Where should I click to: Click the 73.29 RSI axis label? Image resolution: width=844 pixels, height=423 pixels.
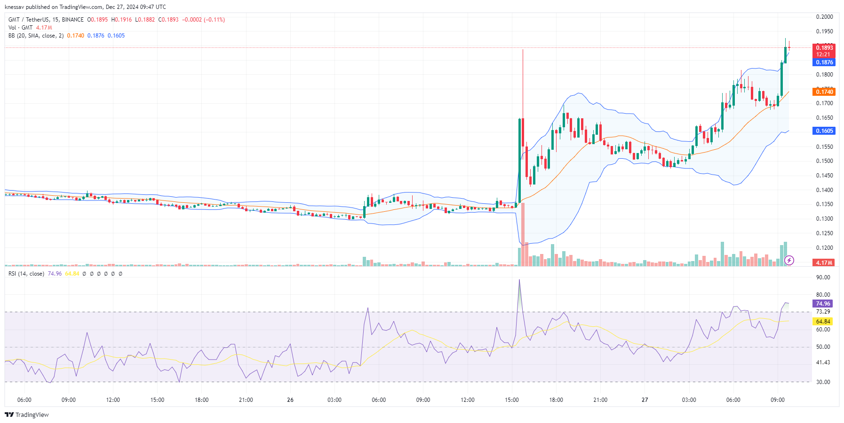click(823, 312)
